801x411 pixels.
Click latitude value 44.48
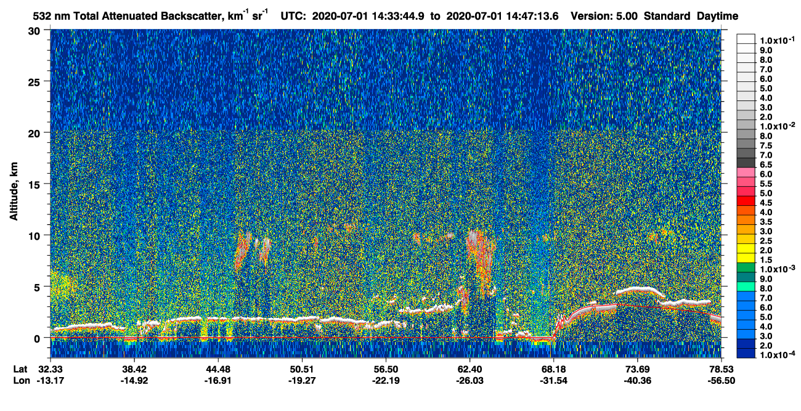(x=218, y=369)
